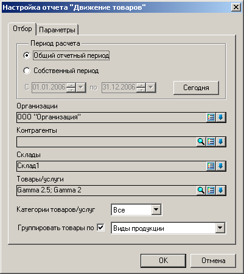Switch to the Отбор tab
This screenshot has width=244, height=274.
(x=23, y=29)
